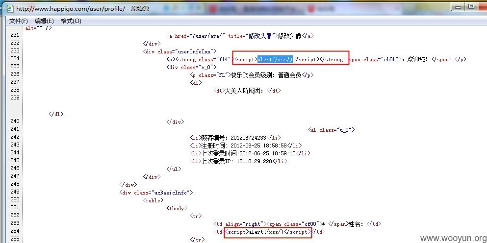Viewport: 487px width, 243px height.
Task: Click the 修改头像 link source on line 231
Action: coord(240,36)
